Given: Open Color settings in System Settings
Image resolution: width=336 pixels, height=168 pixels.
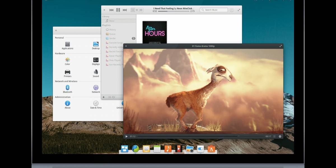Looking at the screenshot, I should [x=67, y=61].
